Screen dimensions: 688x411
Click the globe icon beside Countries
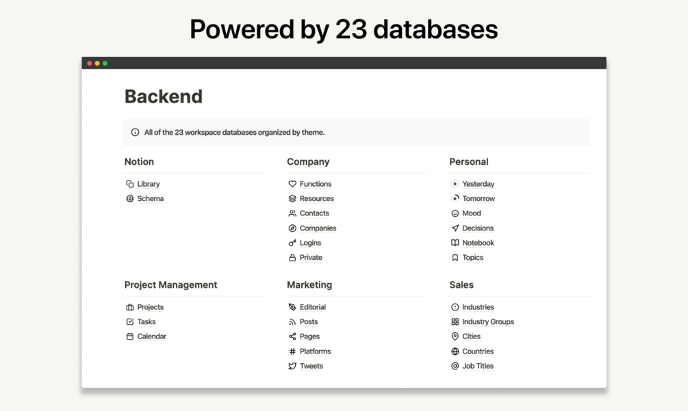click(455, 352)
